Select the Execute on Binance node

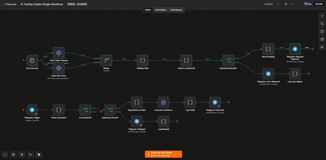point(164,102)
